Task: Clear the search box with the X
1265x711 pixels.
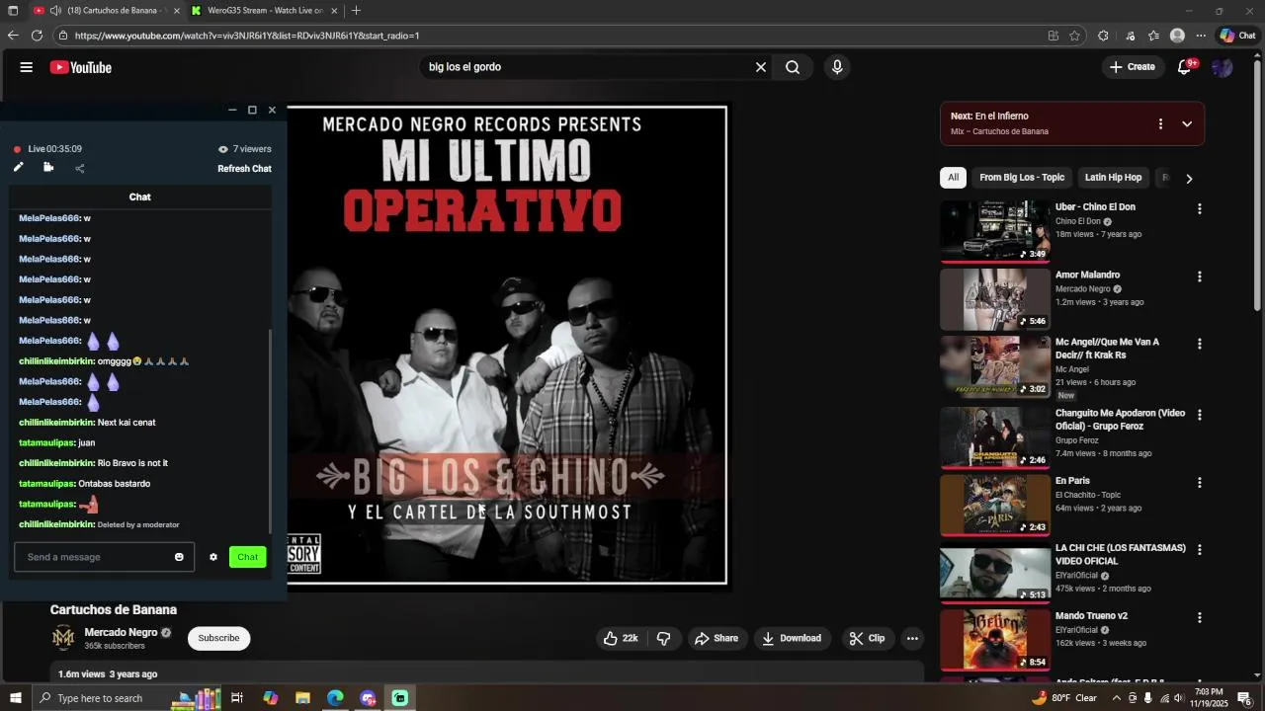Action: point(761,67)
